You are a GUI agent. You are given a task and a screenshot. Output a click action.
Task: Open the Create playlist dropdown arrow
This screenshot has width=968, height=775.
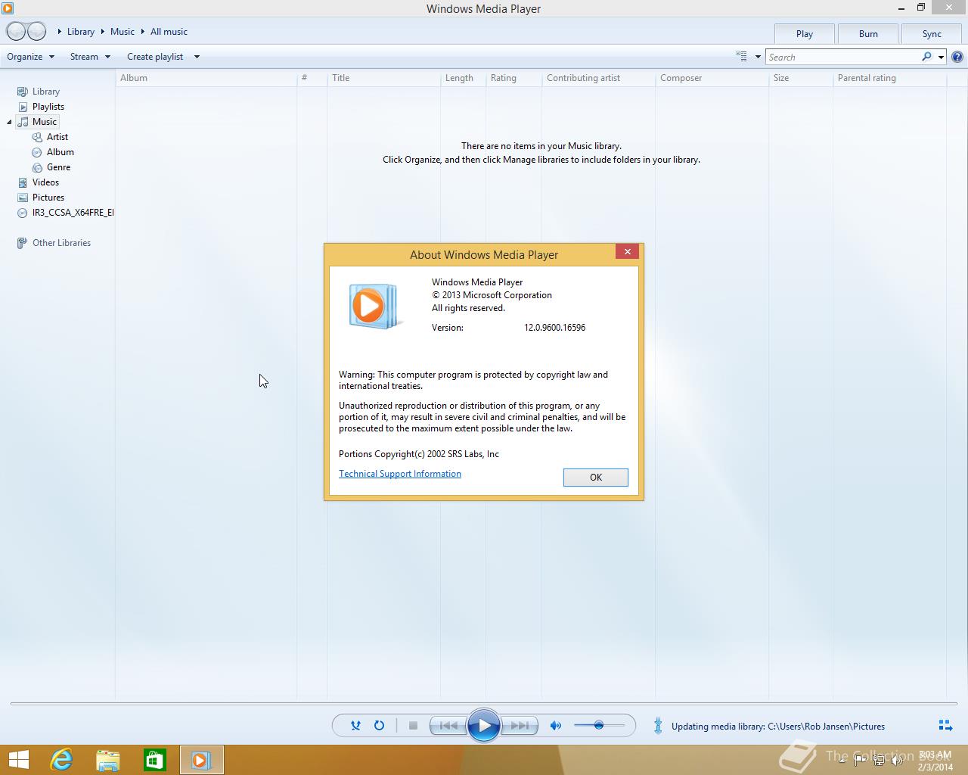click(x=197, y=57)
